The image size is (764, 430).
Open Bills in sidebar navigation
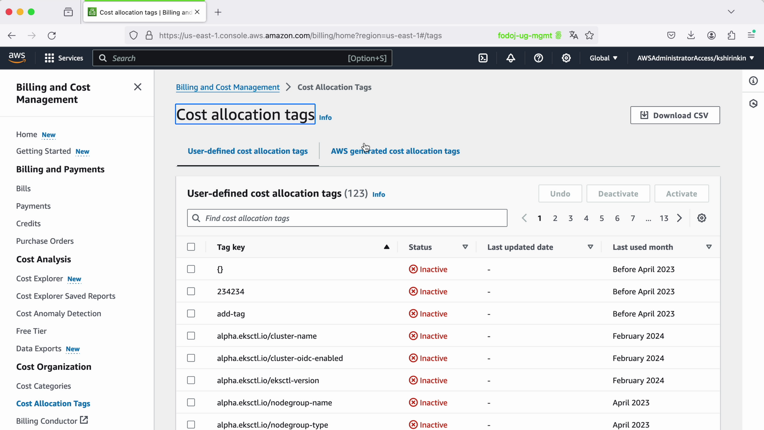click(23, 189)
